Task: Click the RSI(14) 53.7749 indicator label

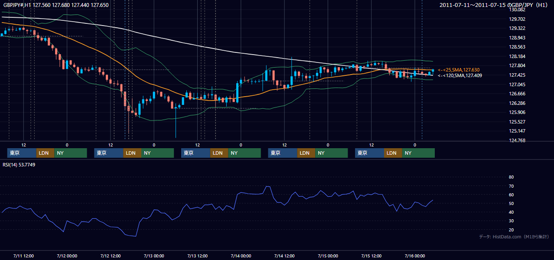Action: click(19, 165)
